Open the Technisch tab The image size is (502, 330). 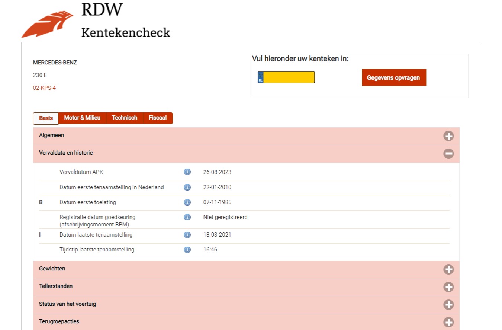125,118
